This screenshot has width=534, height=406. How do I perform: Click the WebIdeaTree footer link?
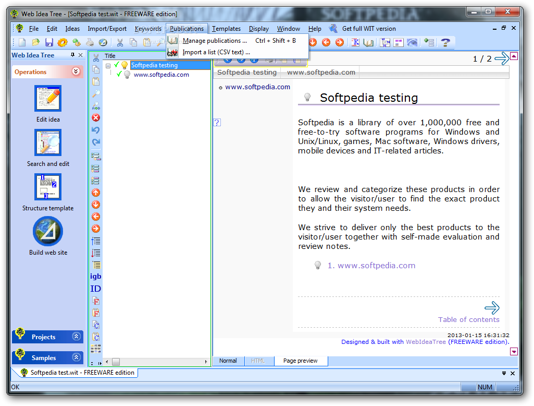tap(426, 342)
